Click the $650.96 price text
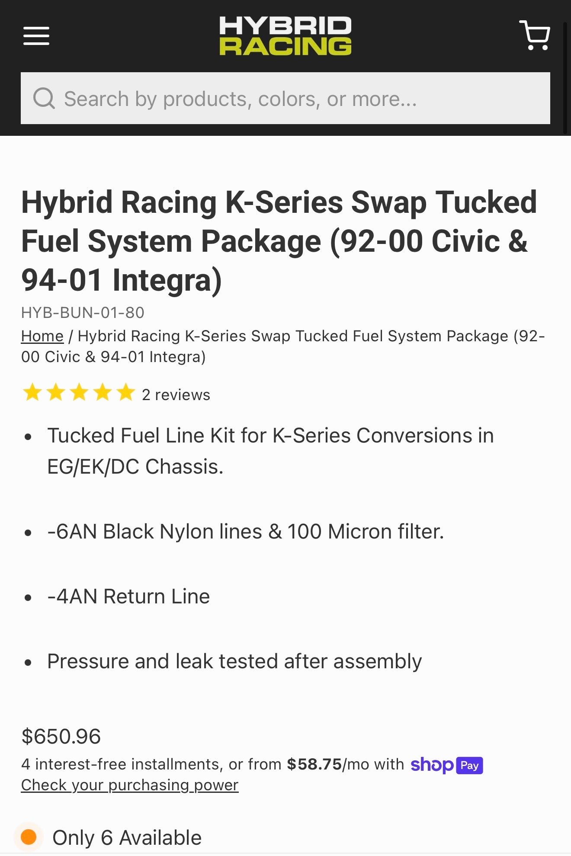Image resolution: width=571 pixels, height=856 pixels. [61, 735]
